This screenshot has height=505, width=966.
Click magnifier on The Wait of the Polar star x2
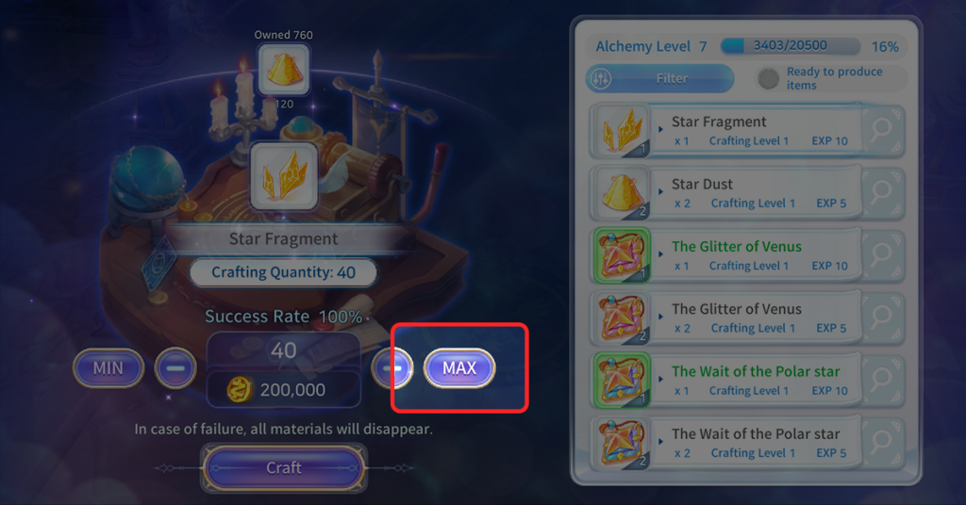[x=882, y=442]
